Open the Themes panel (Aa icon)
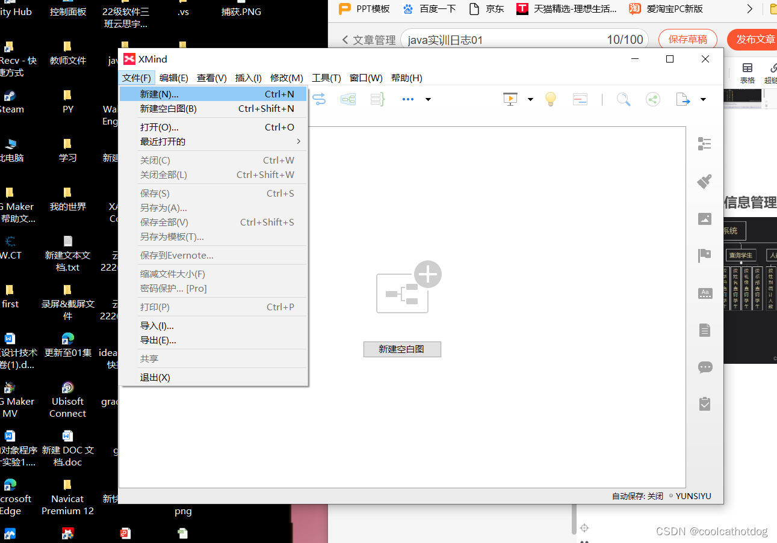777x543 pixels. coord(705,293)
